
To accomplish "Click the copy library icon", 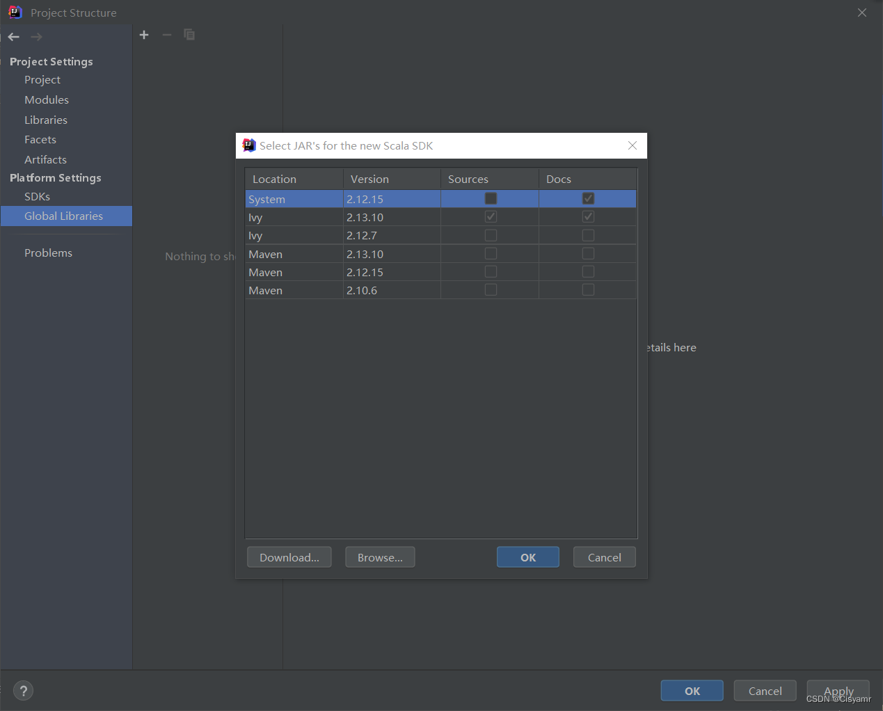I will [189, 35].
